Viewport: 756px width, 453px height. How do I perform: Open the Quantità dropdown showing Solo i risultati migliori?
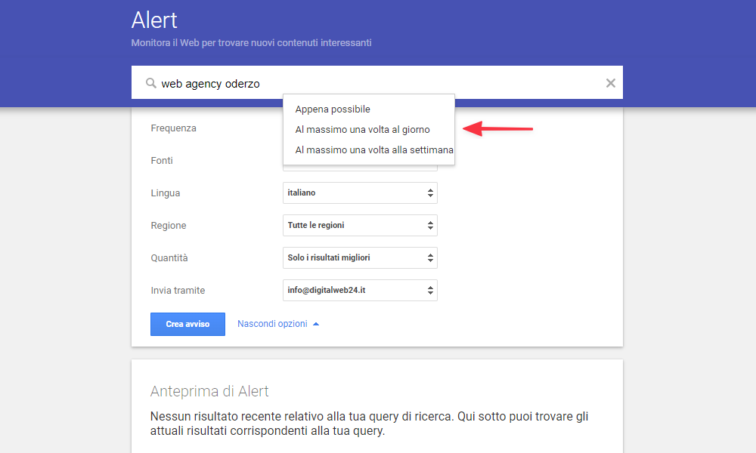[x=360, y=257]
